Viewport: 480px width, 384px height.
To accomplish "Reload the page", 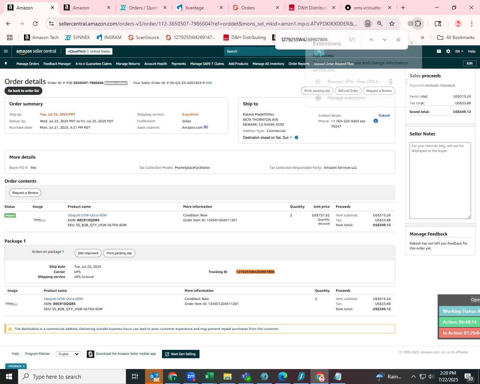I will (x=35, y=24).
